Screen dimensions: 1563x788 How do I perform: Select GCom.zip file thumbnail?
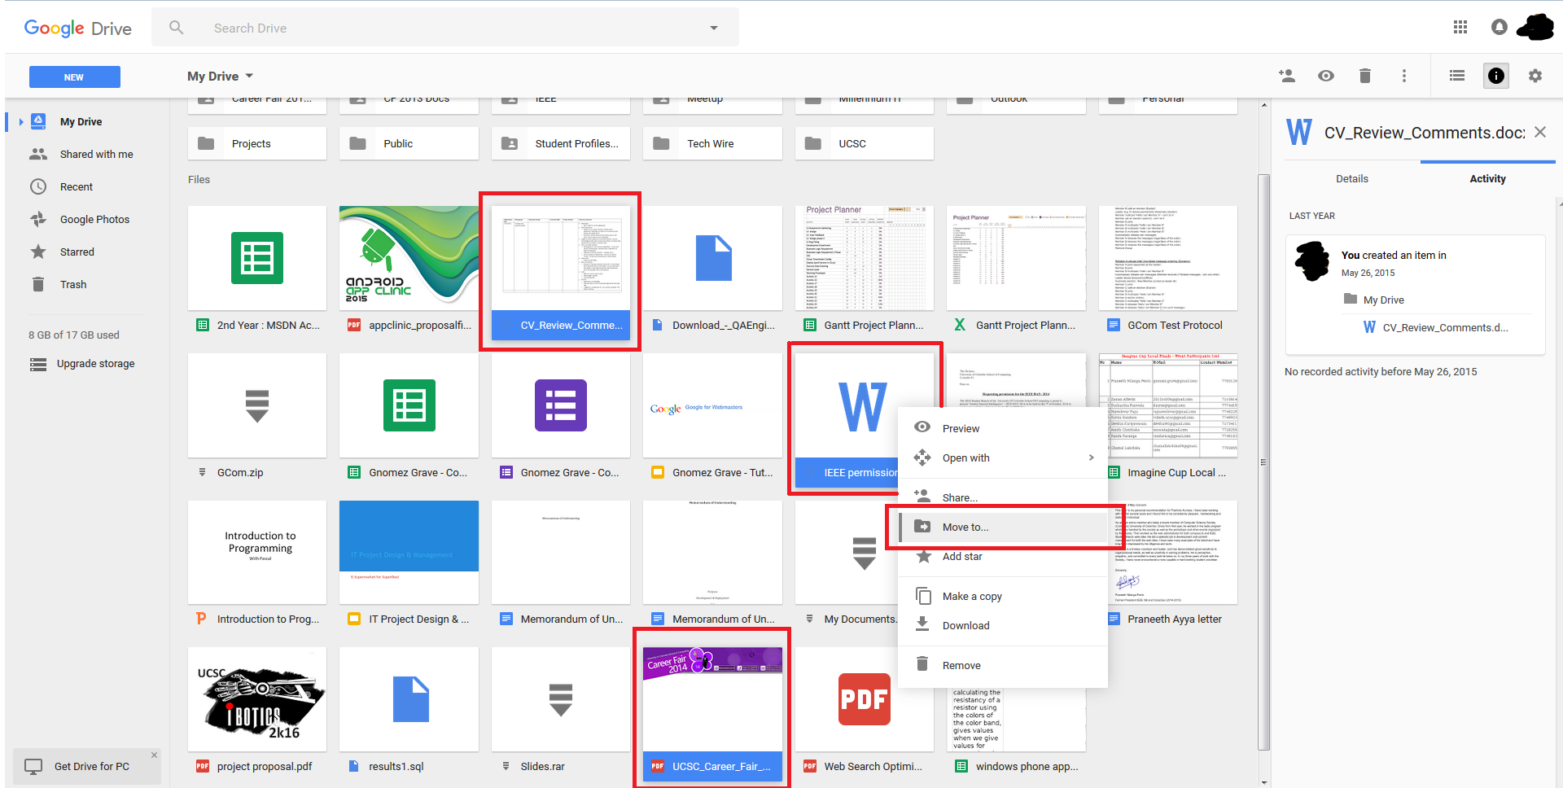257,405
